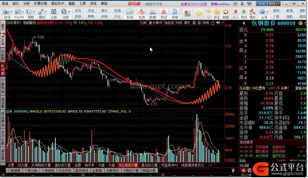This screenshot has height=178, width=308.
Task: Switch to the 换手率 indicator tab
Action: (89, 165)
